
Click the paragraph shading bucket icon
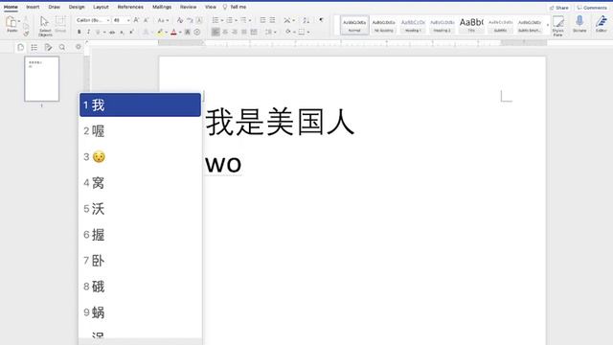tap(288, 32)
